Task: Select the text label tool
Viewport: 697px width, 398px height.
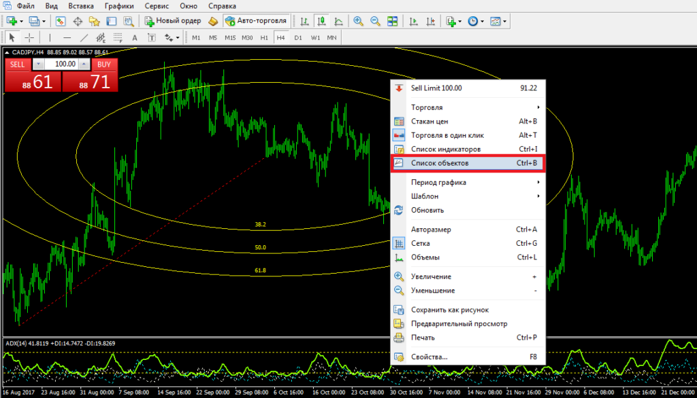Action: click(134, 37)
